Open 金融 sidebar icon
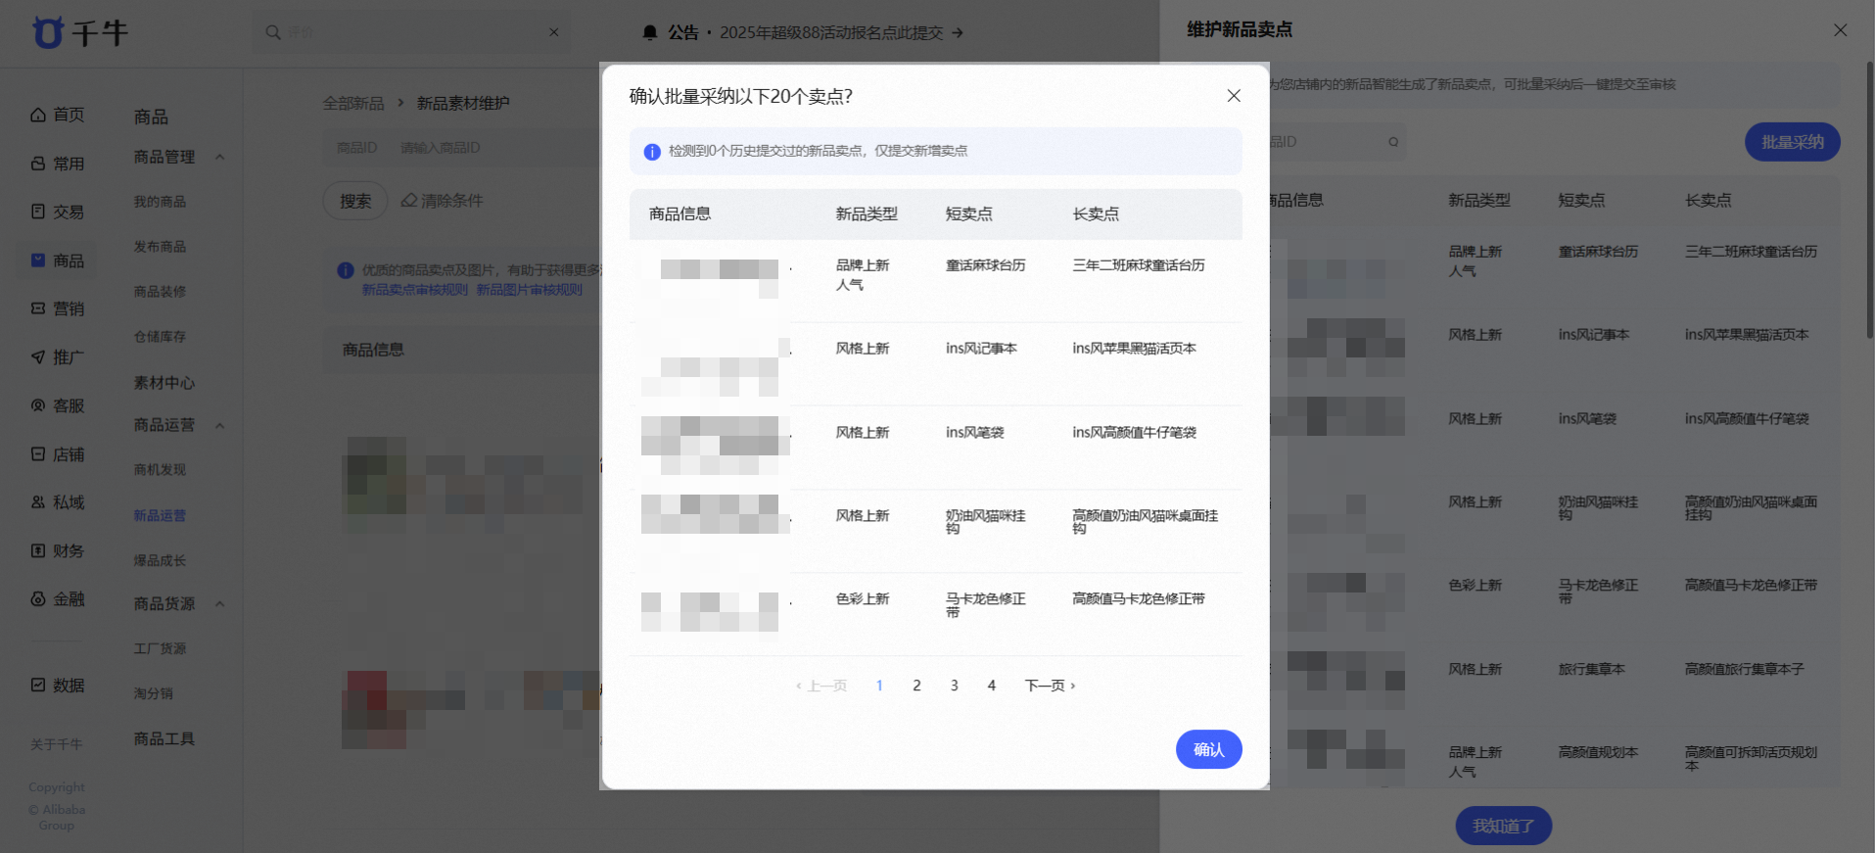Viewport: 1875px width, 853px height. point(38,599)
